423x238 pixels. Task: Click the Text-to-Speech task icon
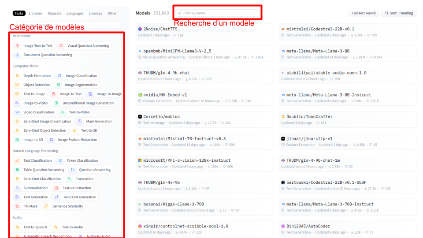(x=17, y=227)
